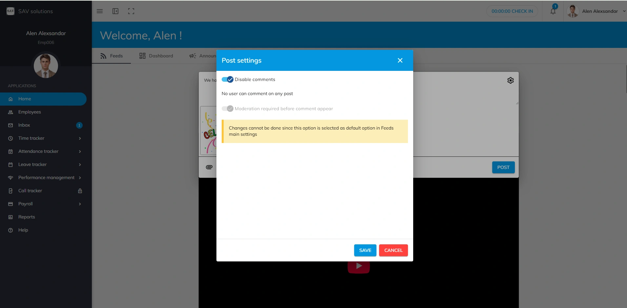627x308 pixels.
Task: Close the Post settings dialog
Action: [400, 60]
